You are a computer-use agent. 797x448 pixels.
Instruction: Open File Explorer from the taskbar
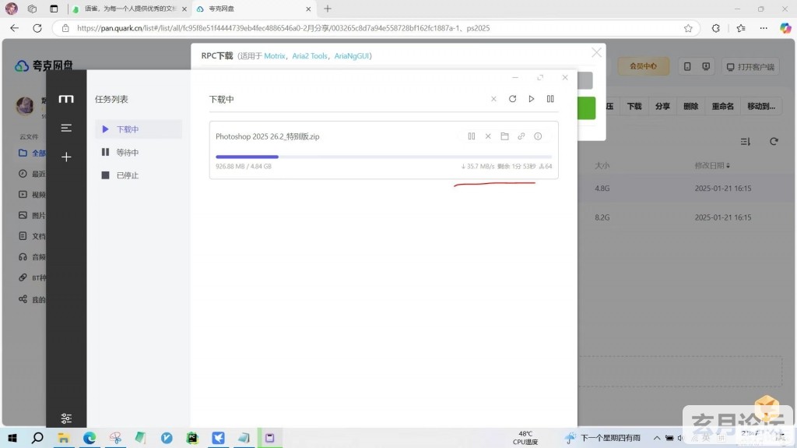click(64, 438)
